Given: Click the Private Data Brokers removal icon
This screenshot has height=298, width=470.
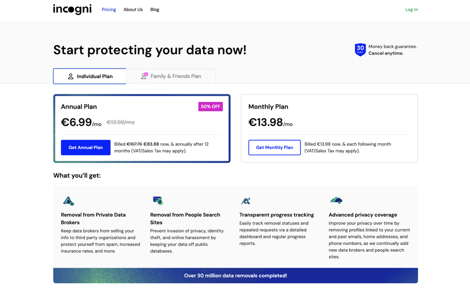Looking at the screenshot, I should tap(68, 200).
